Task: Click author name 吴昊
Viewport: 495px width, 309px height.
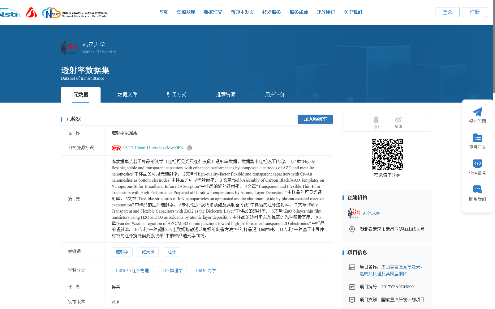Action: tap(116, 287)
